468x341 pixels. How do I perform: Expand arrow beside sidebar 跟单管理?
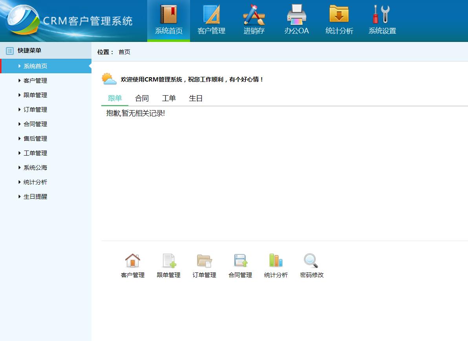click(x=19, y=95)
